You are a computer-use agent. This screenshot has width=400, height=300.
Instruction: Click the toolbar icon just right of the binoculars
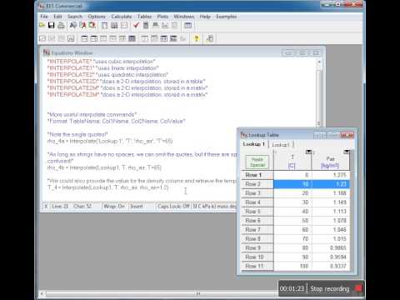pos(82,25)
